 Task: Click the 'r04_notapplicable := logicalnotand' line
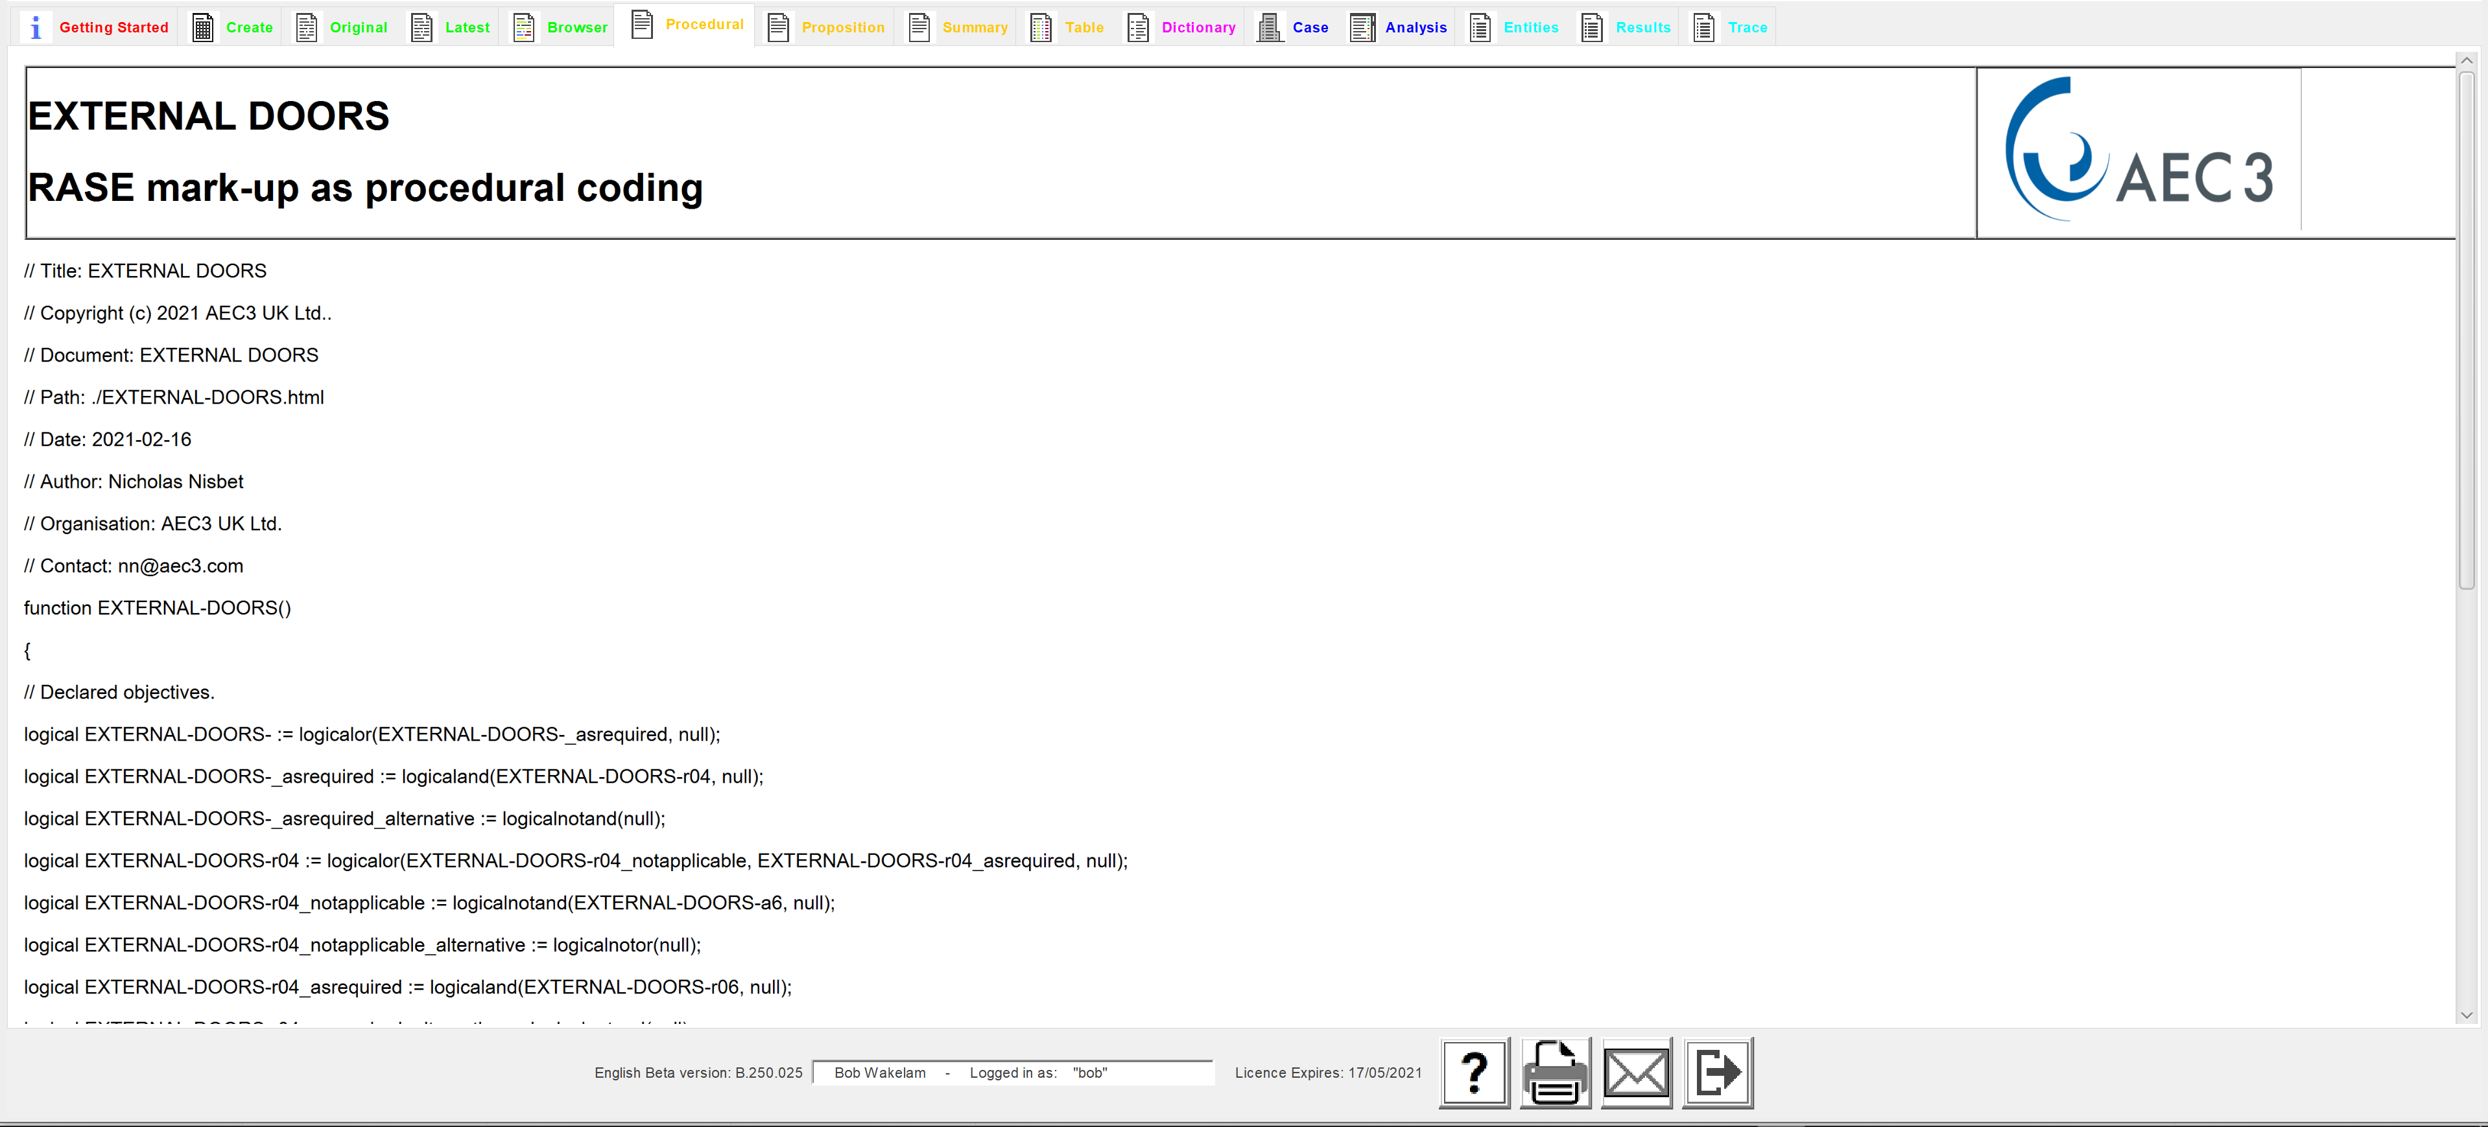point(430,903)
